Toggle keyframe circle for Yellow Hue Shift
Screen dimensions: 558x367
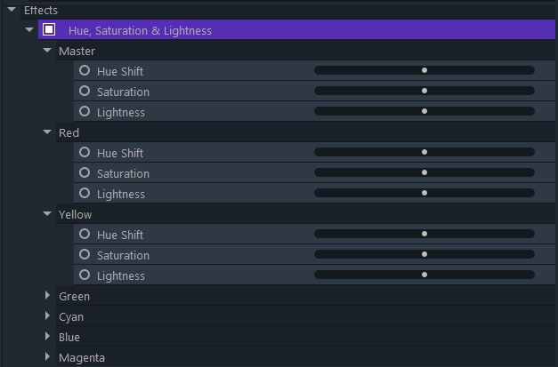coord(85,234)
